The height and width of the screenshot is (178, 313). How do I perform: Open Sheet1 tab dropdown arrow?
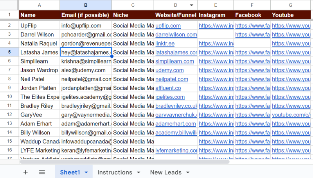pos(86,173)
